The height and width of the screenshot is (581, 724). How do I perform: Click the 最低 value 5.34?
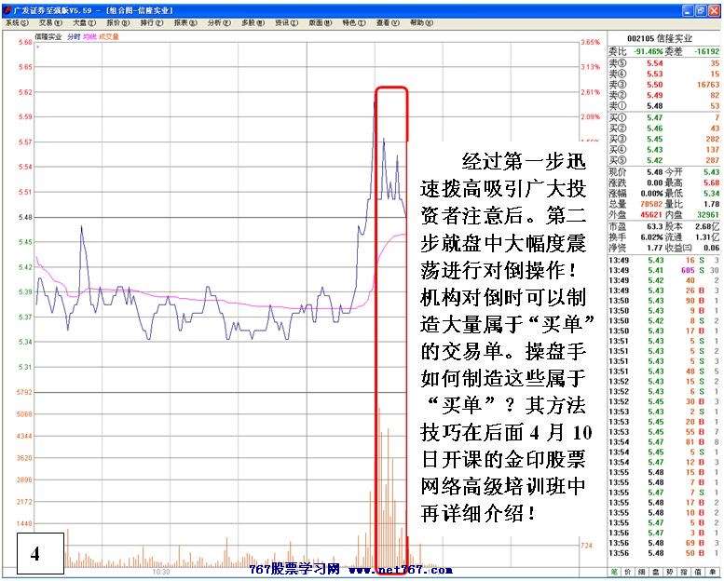[712, 193]
